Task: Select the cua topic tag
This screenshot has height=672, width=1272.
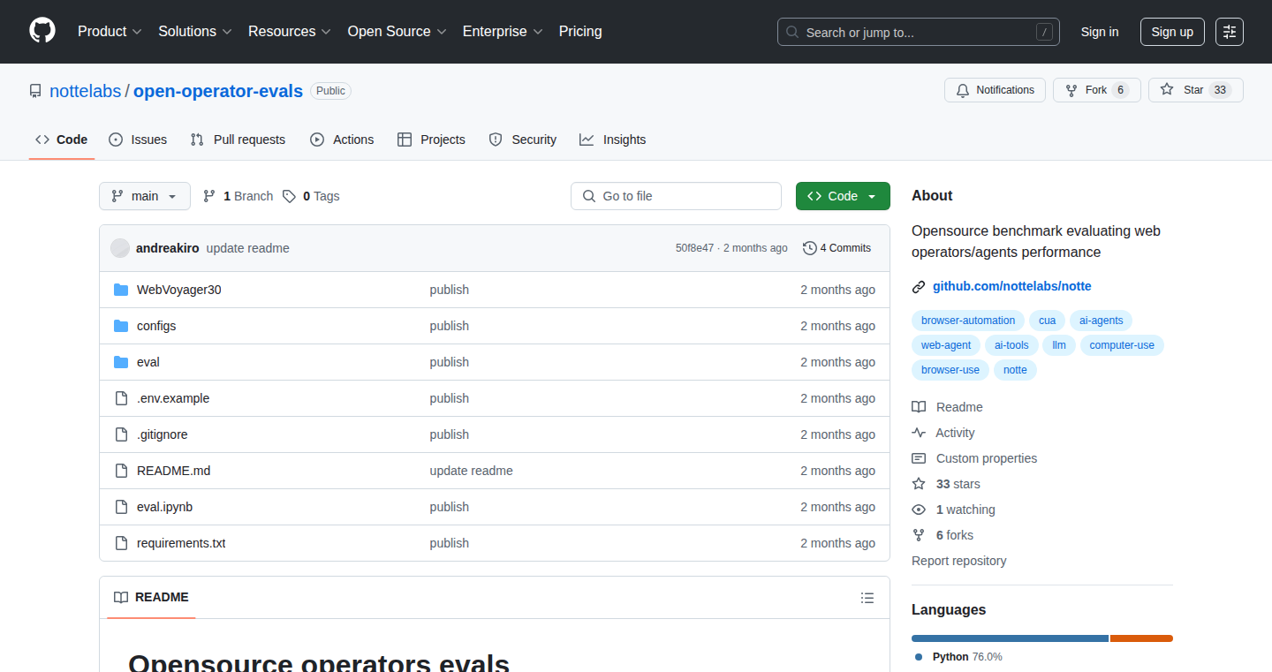Action: coord(1047,321)
